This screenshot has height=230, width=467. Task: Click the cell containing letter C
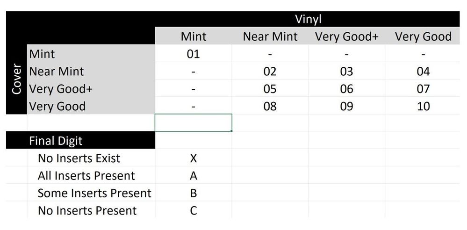click(x=193, y=210)
